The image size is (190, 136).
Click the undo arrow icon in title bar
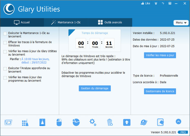(x=163, y=3)
